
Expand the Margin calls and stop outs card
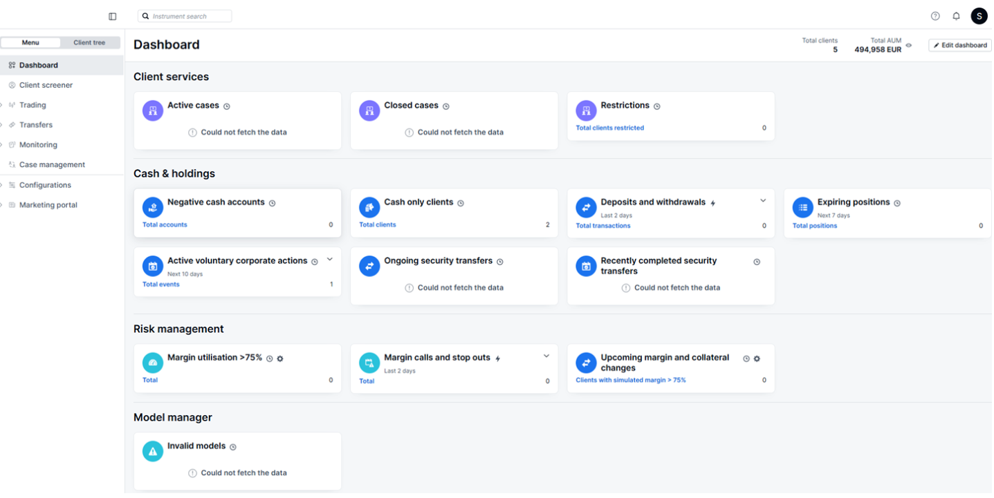[546, 356]
